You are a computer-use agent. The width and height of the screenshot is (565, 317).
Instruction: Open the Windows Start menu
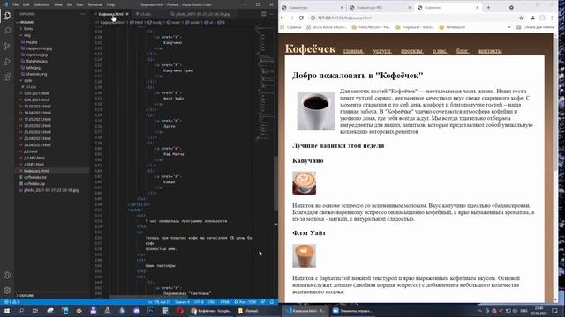[7, 311]
